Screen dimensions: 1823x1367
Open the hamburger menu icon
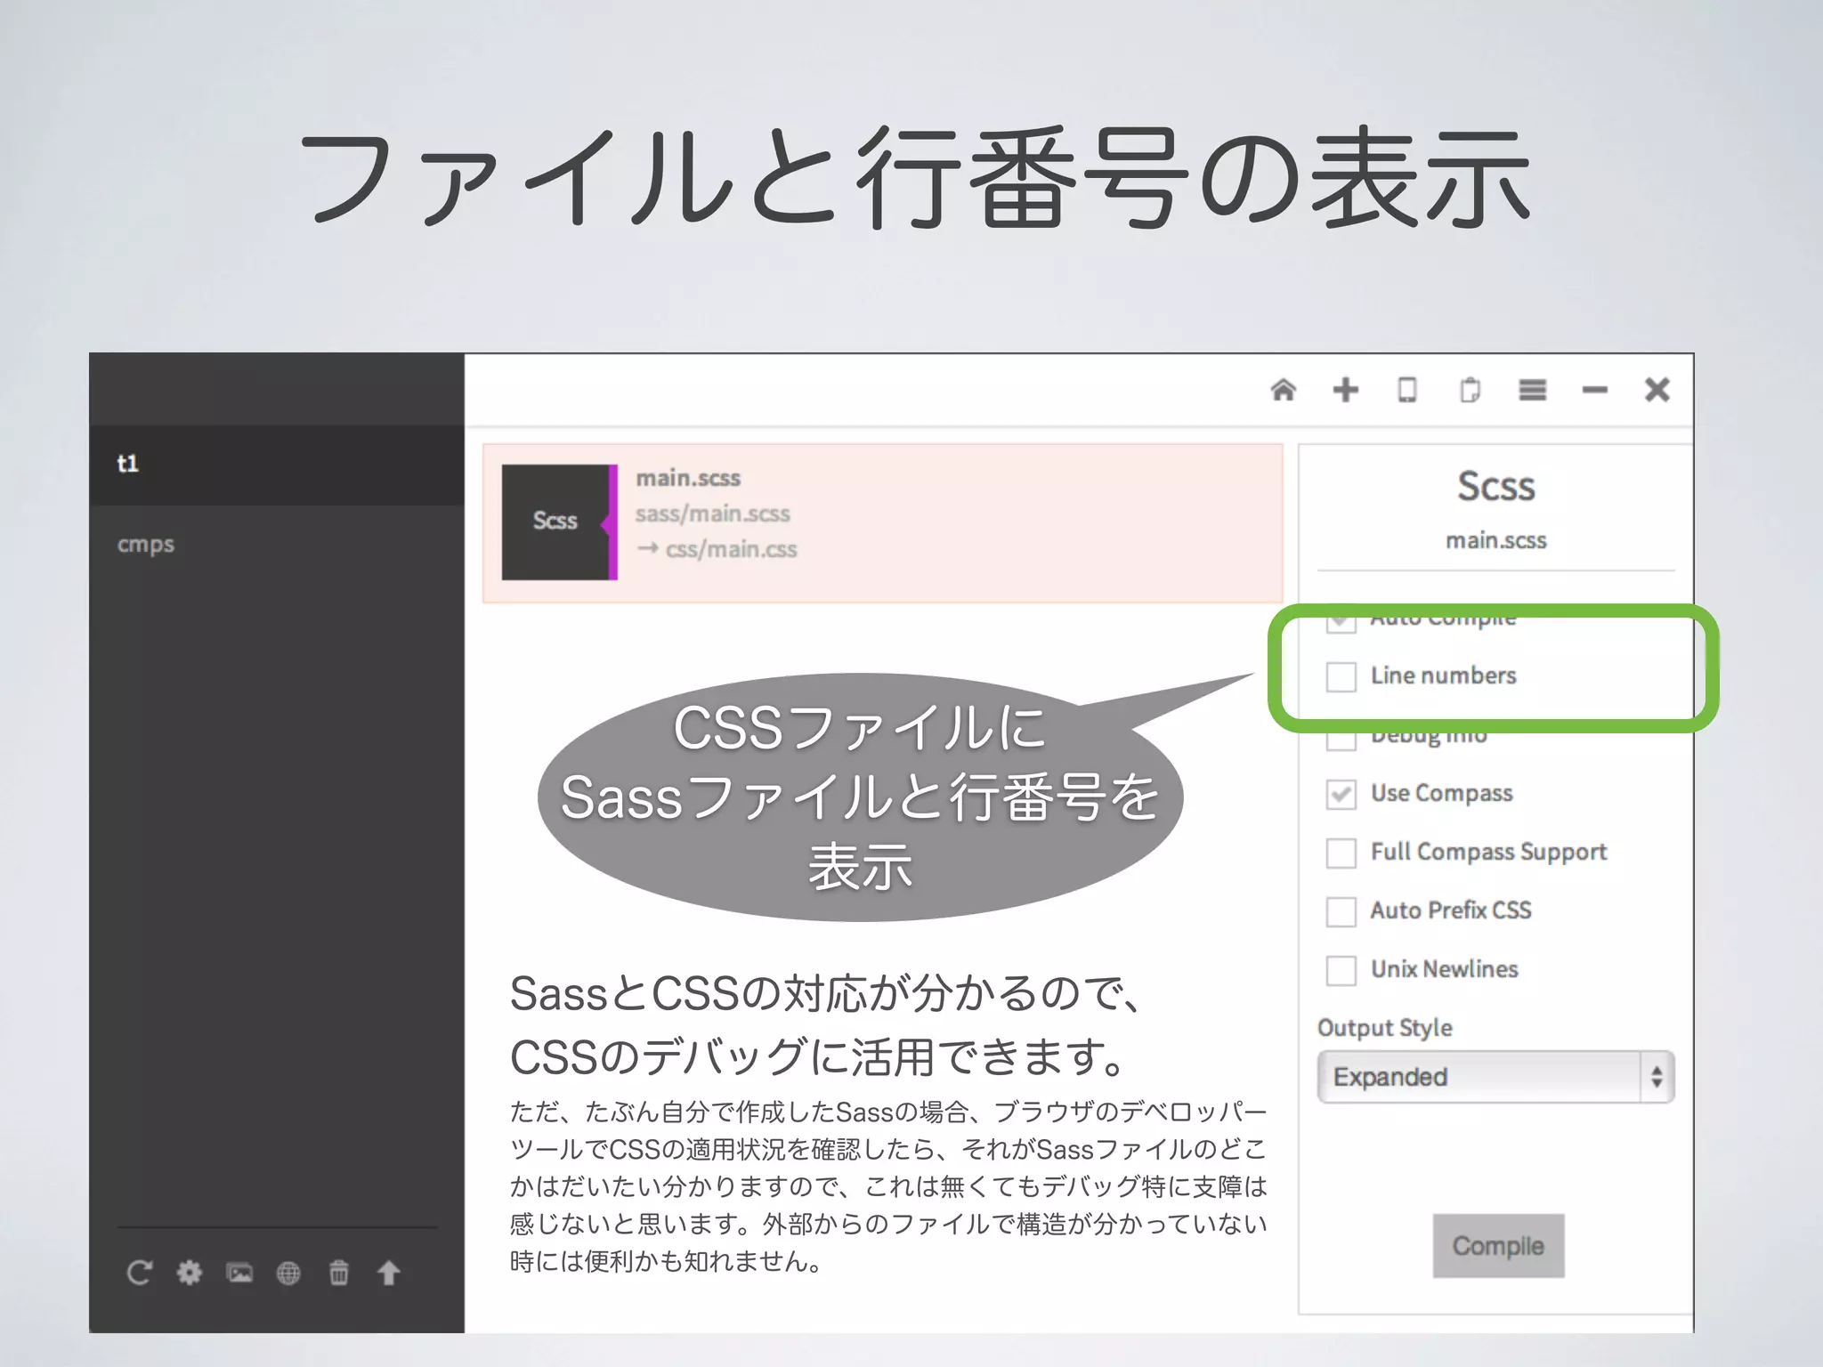click(x=1532, y=390)
